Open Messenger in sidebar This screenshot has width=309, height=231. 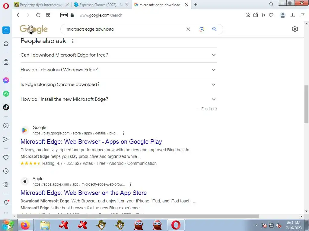pyautogui.click(x=6, y=80)
